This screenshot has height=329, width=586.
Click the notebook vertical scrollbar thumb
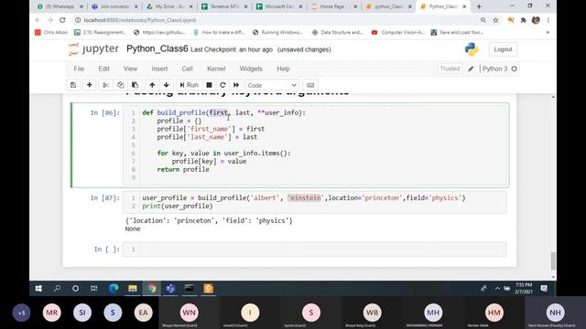tap(553, 260)
